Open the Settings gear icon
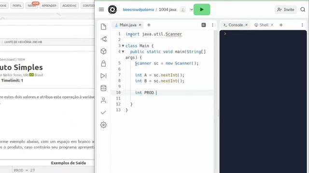The image size is (309, 173). (x=103, y=125)
